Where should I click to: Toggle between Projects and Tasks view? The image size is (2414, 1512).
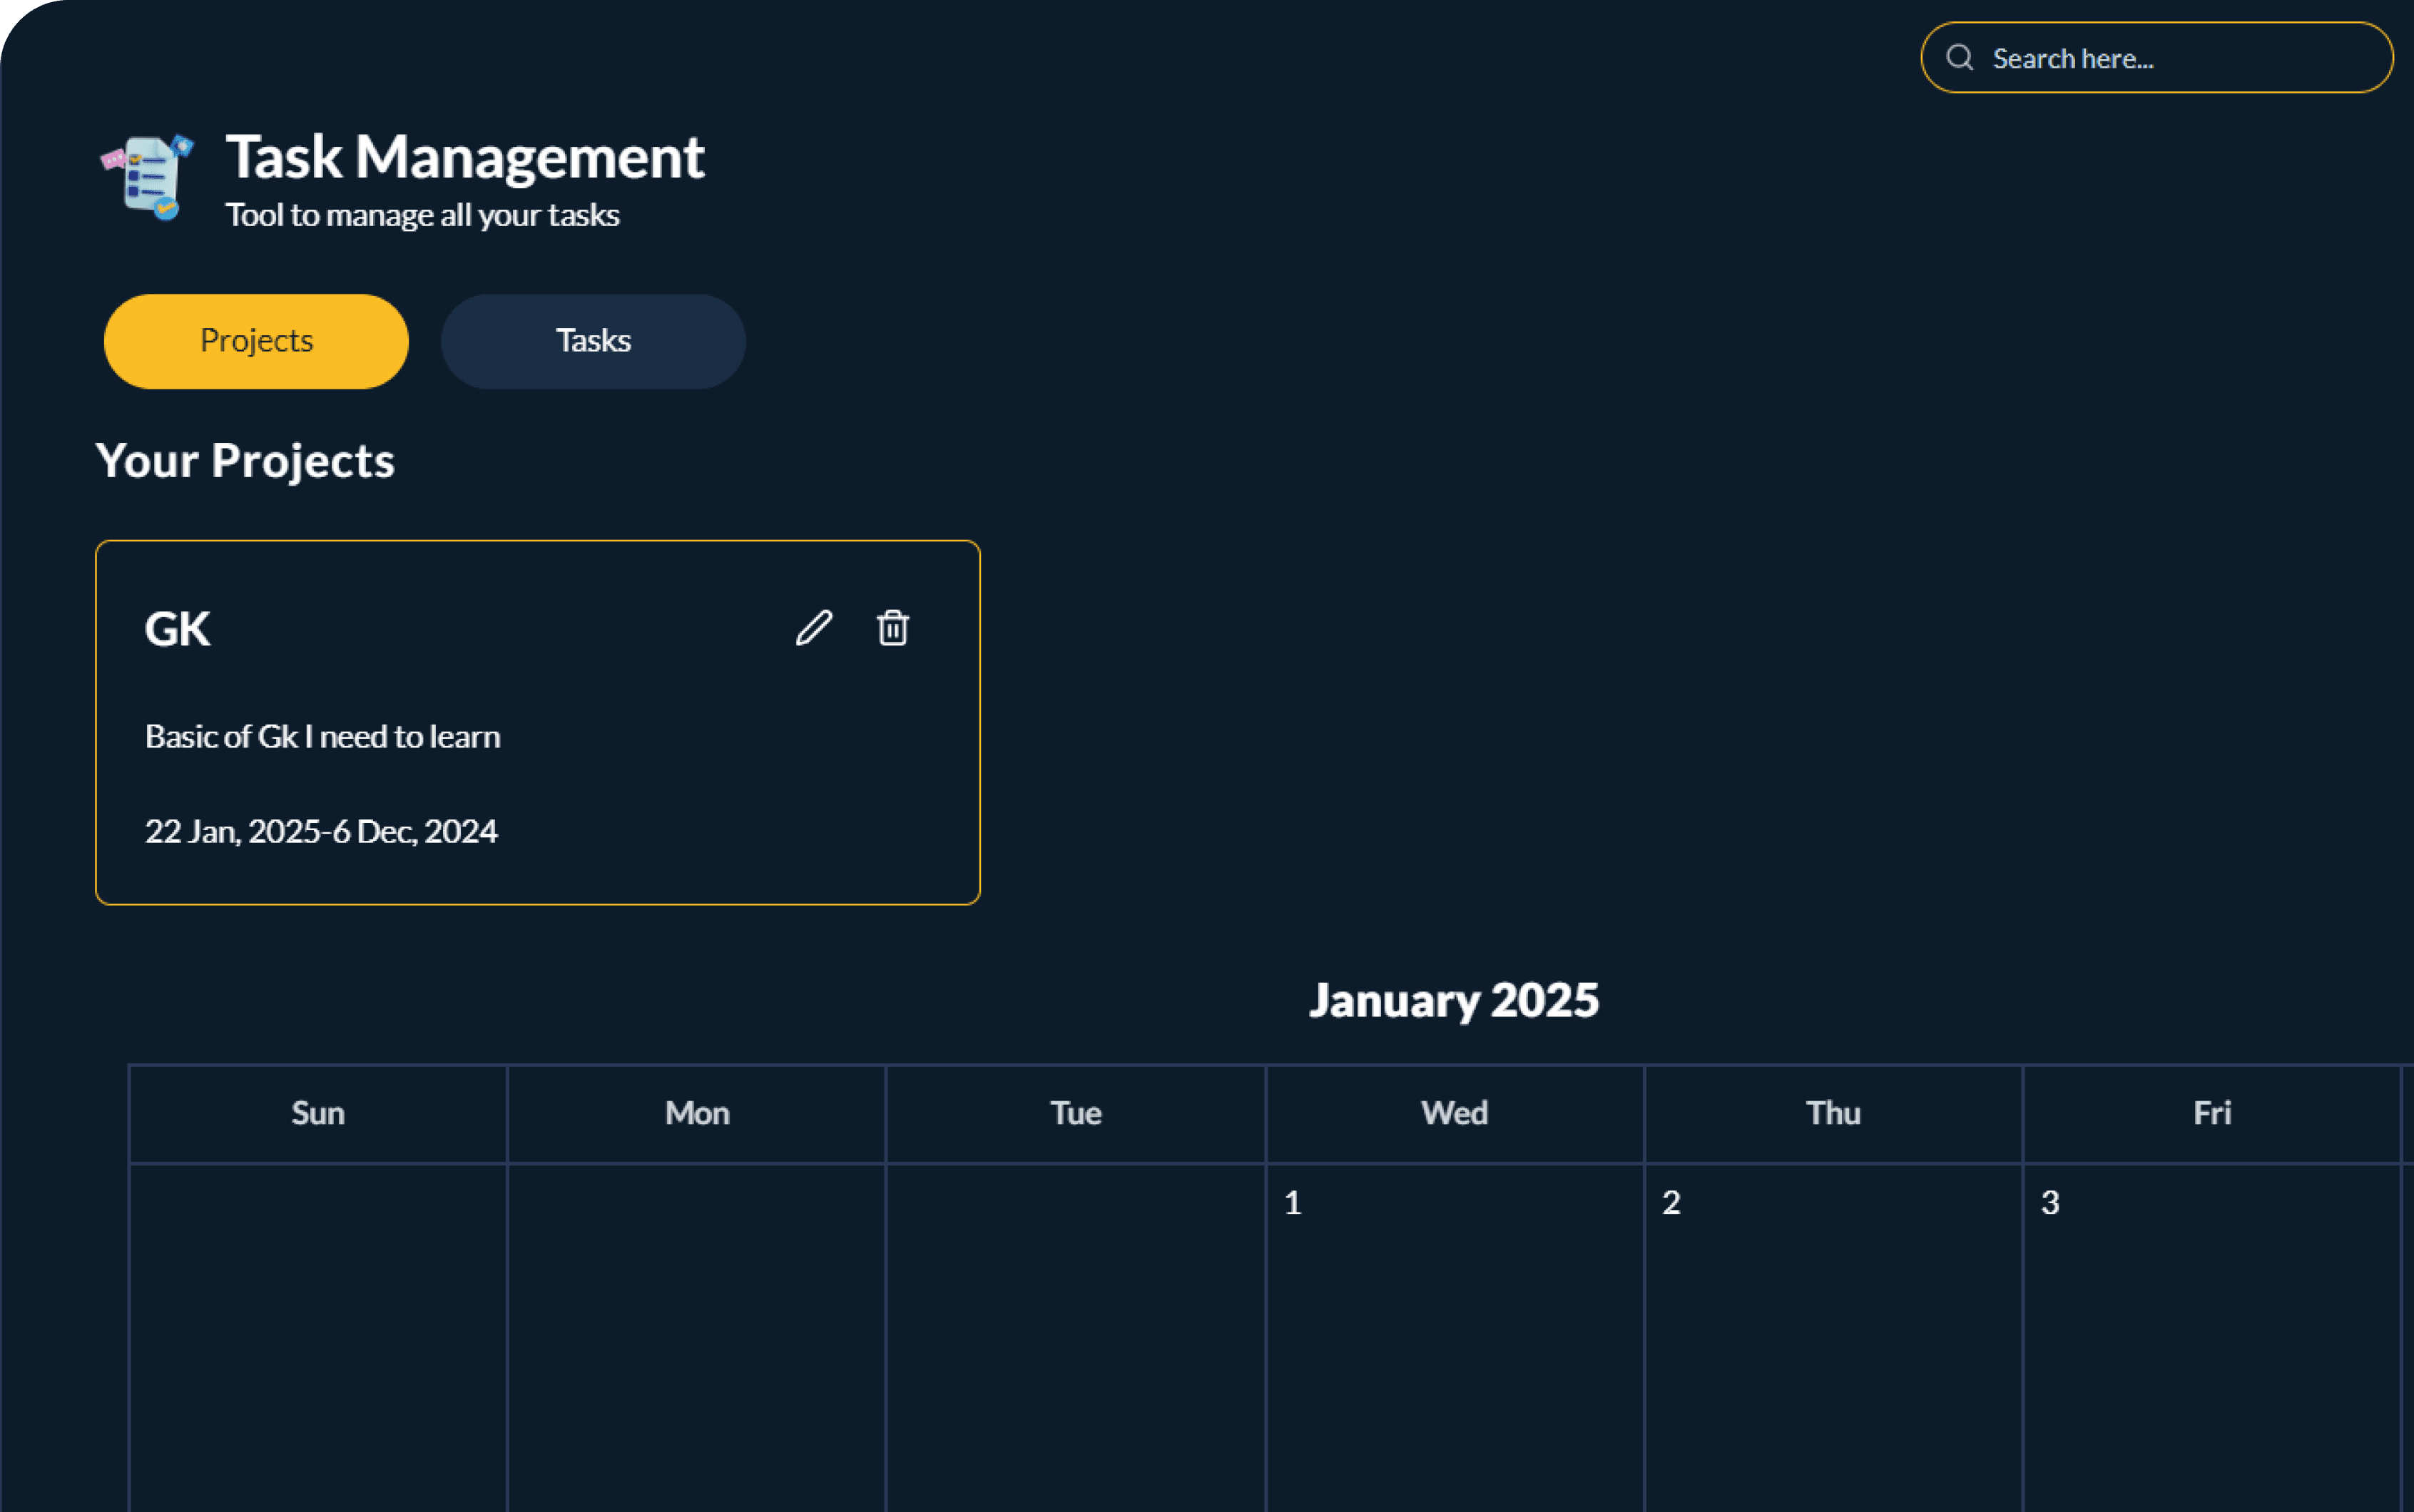click(x=591, y=339)
